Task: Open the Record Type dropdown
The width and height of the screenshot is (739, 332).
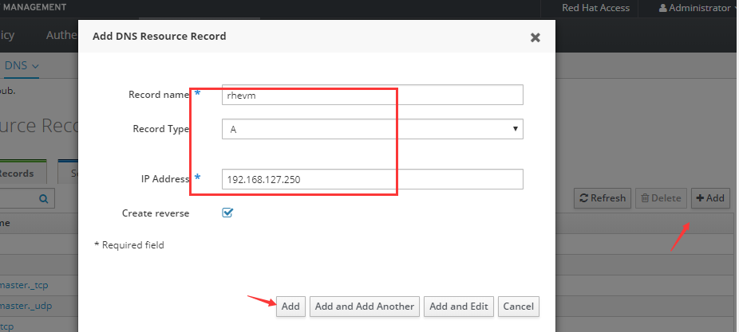Action: 373,129
